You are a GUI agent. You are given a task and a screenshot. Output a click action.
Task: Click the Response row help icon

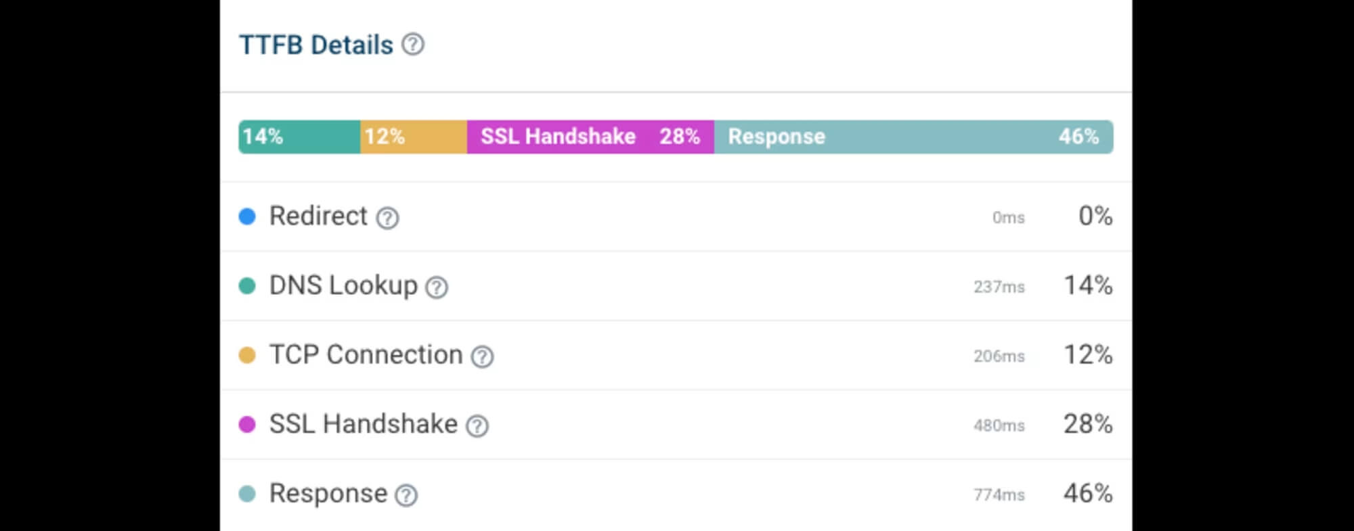pos(406,496)
